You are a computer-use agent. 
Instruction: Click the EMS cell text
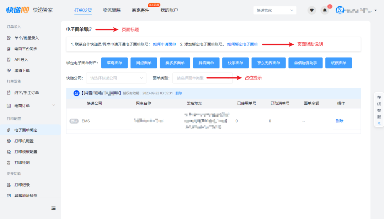tap(86, 121)
